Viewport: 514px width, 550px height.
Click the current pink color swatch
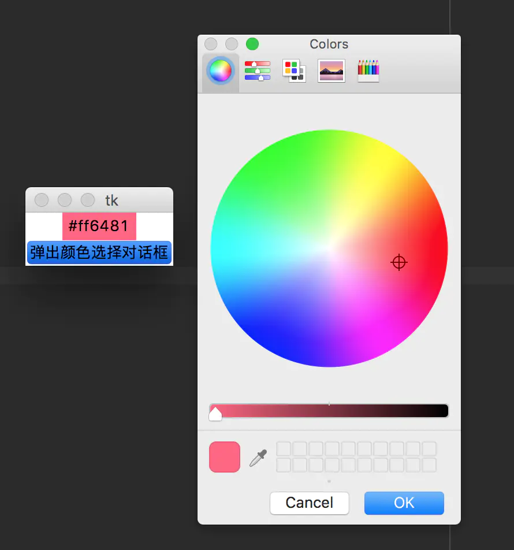point(224,457)
